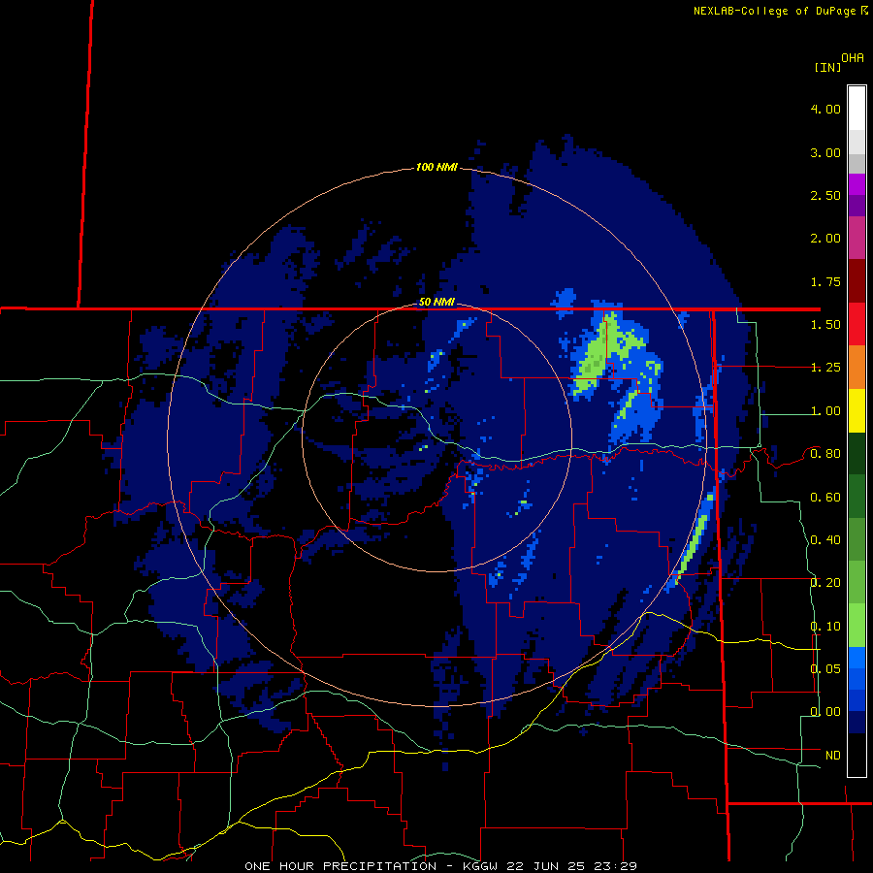Click the 50 NMI range ring label
873x873 pixels.
click(437, 303)
